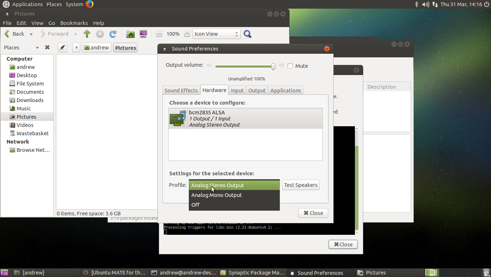Choose Analog Stereo Output profile
The image size is (491, 277).
(x=234, y=185)
